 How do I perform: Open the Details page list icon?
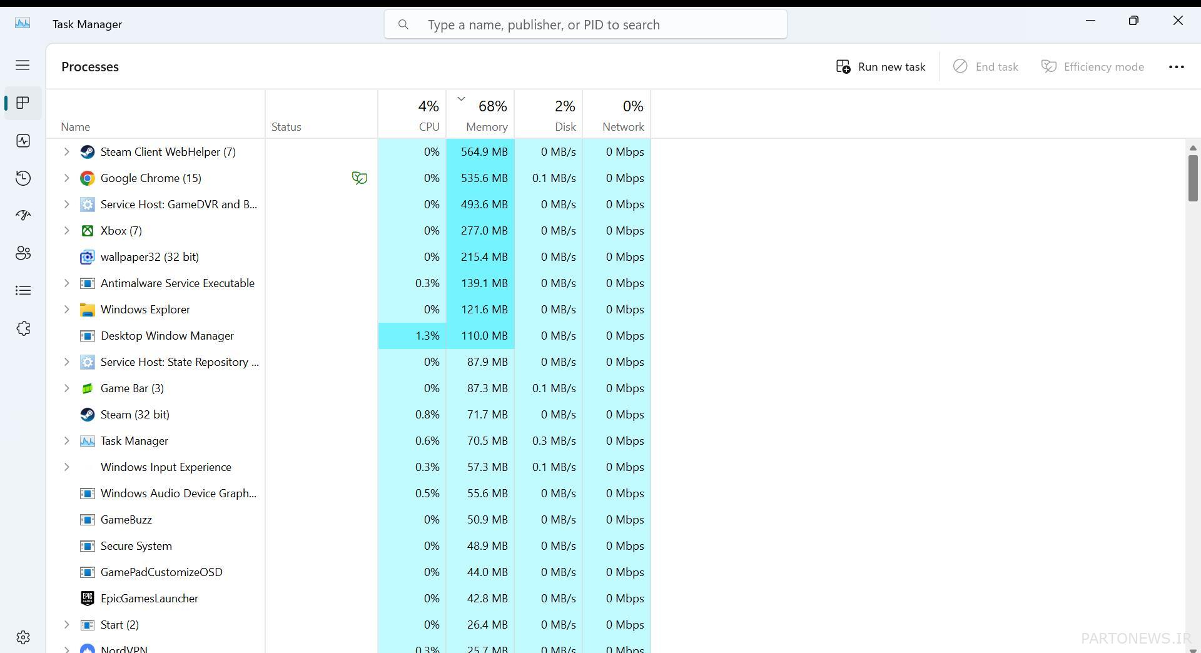click(x=23, y=290)
